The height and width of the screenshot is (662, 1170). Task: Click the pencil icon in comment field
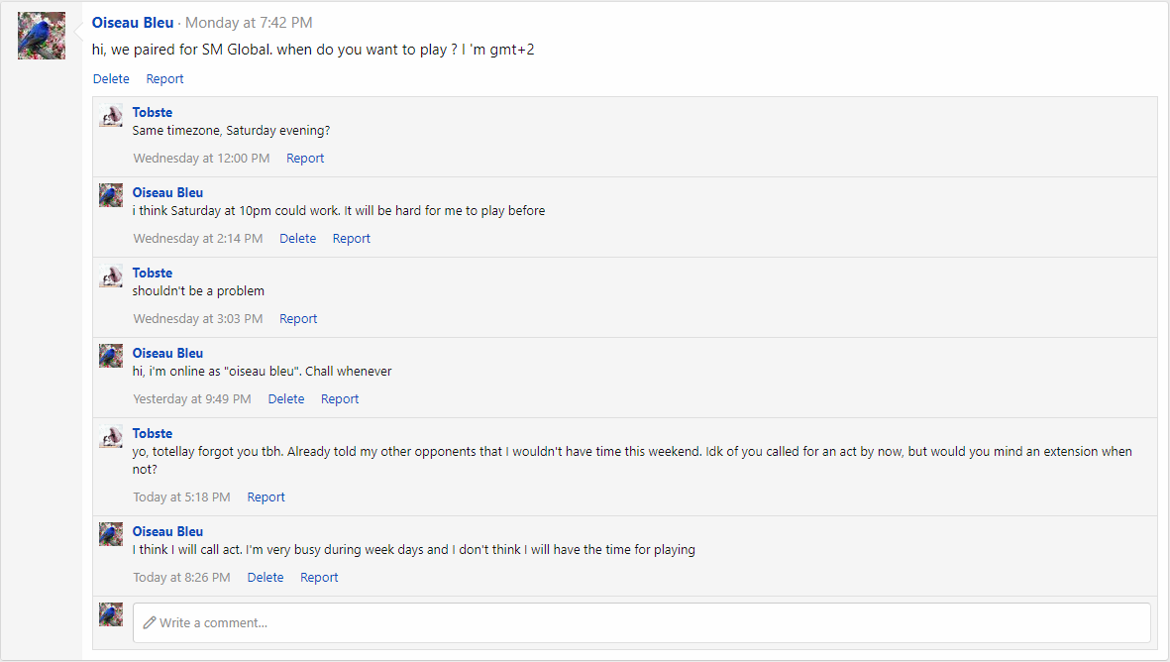(150, 622)
